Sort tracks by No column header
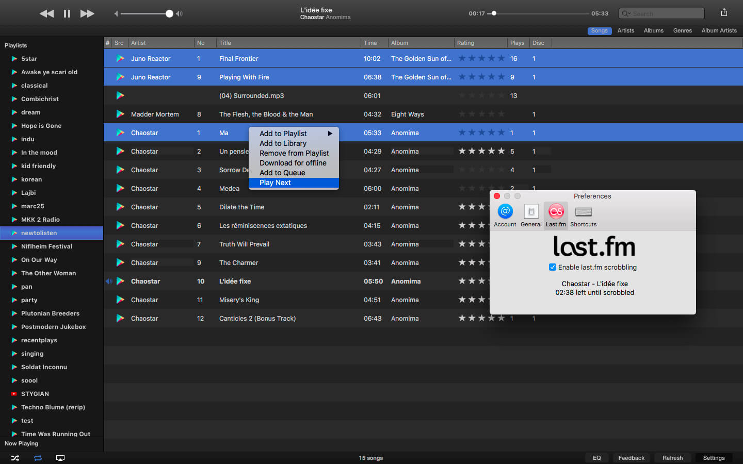Viewport: 743px width, 464px height. pos(205,43)
